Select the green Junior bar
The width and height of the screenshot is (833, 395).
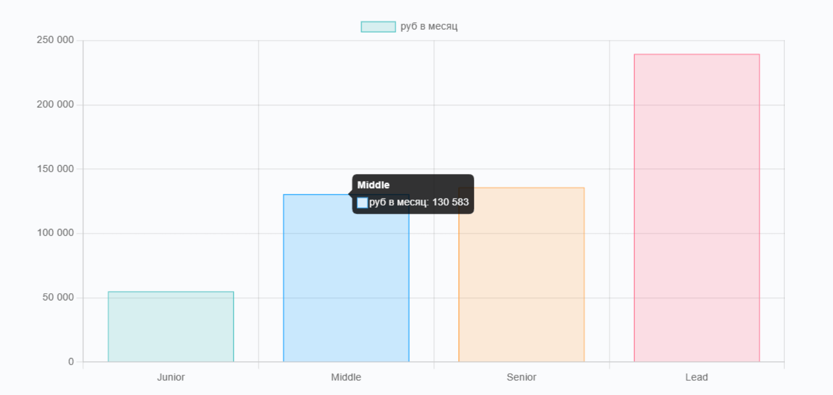(x=171, y=327)
